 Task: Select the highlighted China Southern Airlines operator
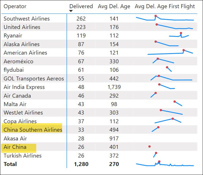pyautogui.click(x=33, y=130)
